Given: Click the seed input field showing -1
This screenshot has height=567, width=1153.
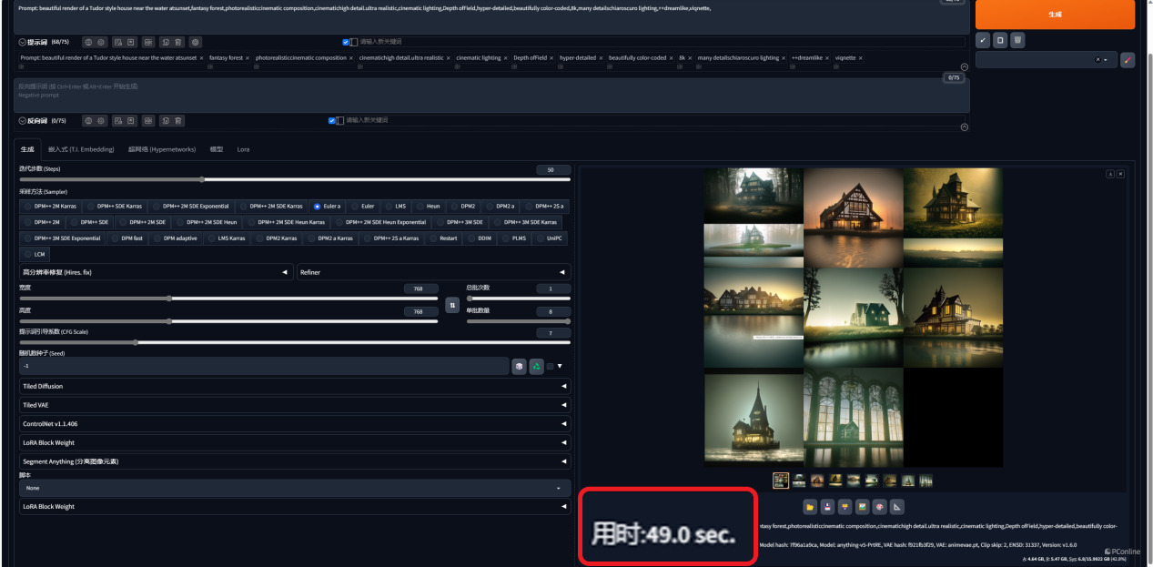Looking at the screenshot, I should [x=262, y=366].
